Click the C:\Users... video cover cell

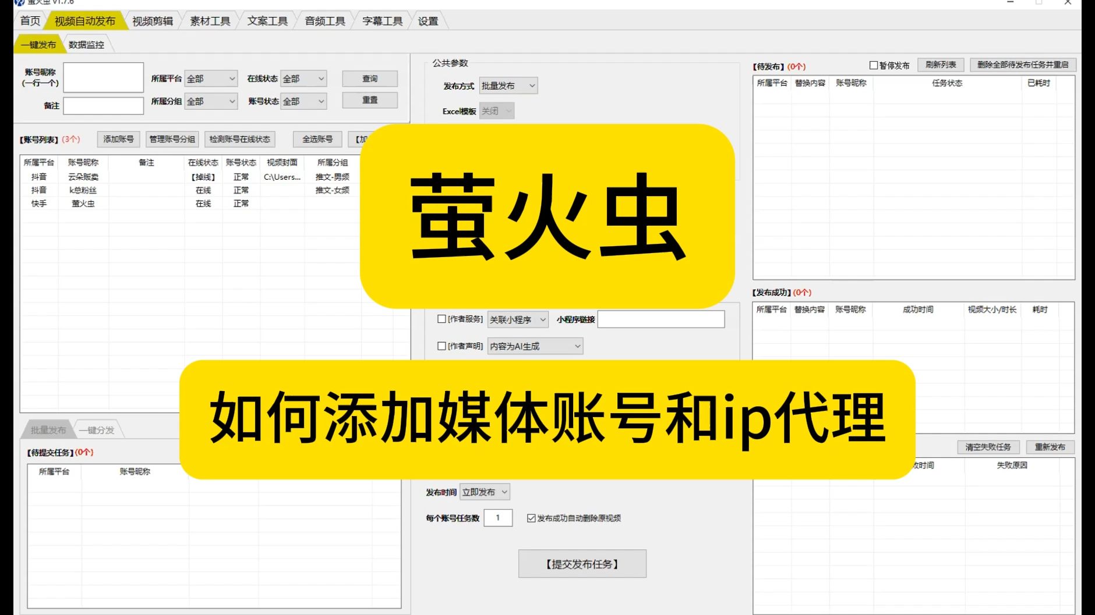282,177
